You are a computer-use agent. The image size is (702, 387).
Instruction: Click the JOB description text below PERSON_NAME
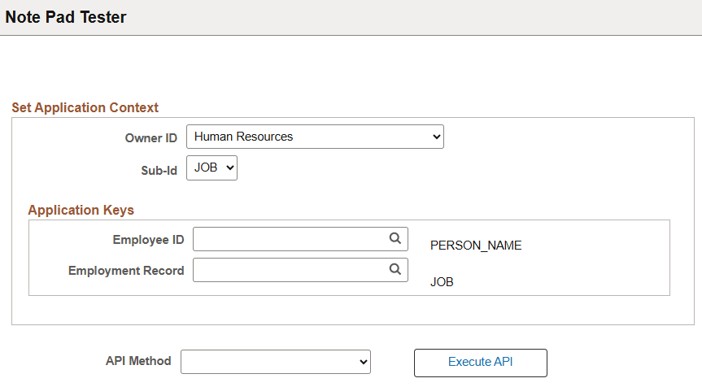click(442, 282)
